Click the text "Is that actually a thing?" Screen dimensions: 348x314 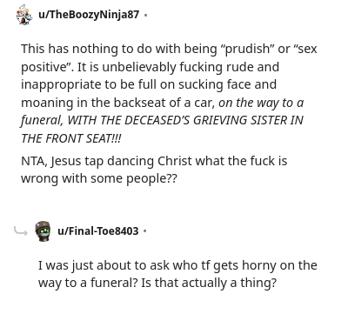click(209, 283)
